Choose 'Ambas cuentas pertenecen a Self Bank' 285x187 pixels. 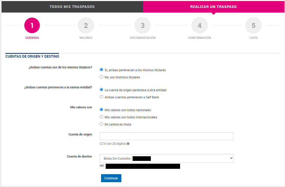tap(102, 97)
